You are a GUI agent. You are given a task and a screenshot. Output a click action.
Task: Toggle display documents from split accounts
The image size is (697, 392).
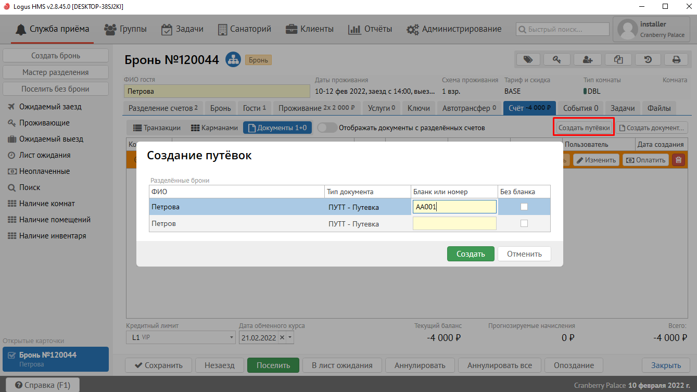pyautogui.click(x=327, y=128)
